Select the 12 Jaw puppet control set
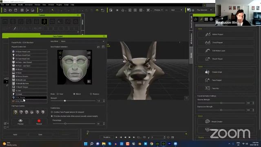The image size is (261, 147). coord(29,91)
